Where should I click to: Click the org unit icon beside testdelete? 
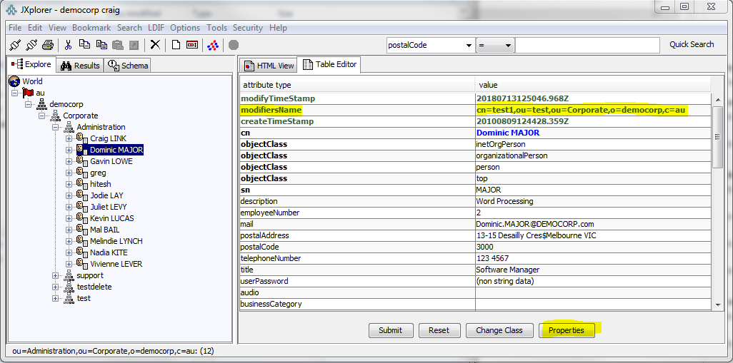tap(69, 287)
